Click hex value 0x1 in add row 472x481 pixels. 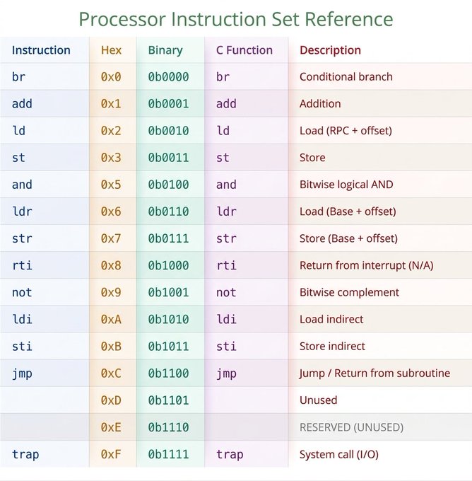point(111,104)
